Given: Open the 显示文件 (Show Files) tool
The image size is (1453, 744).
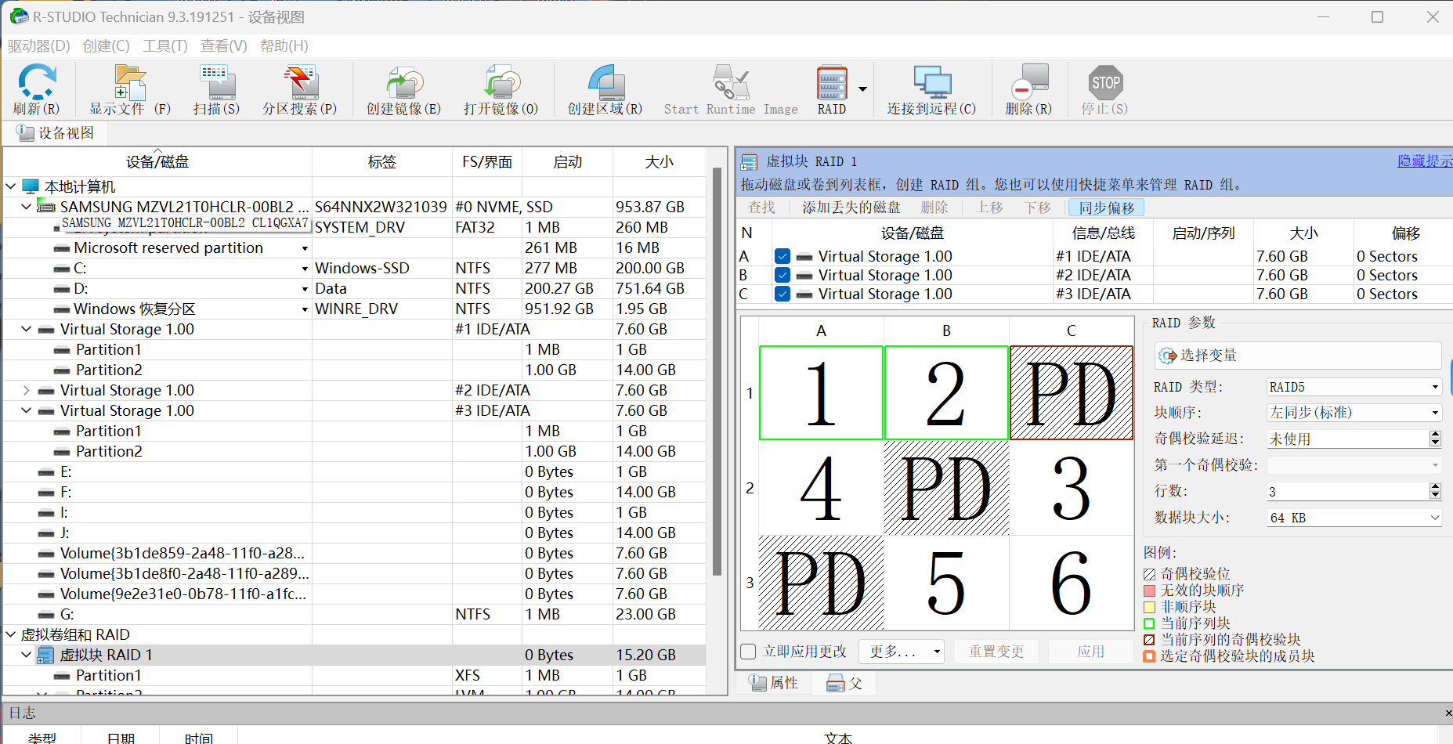Looking at the screenshot, I should 130,82.
